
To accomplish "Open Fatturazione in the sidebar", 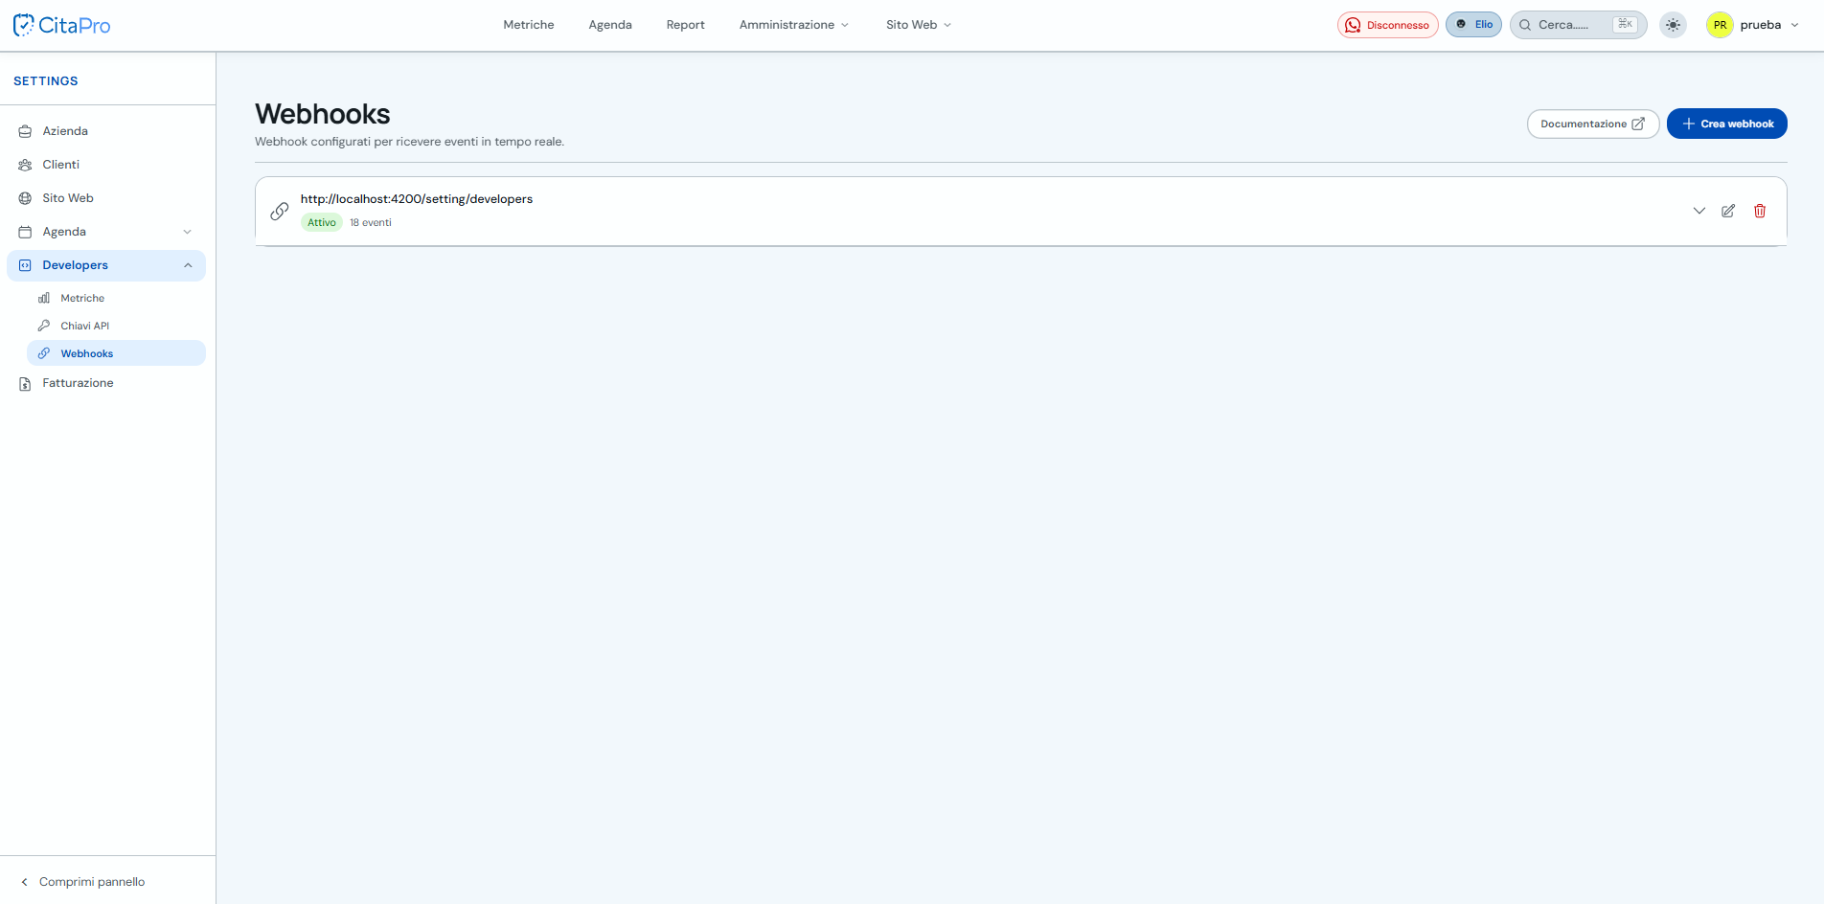I will tap(106, 383).
